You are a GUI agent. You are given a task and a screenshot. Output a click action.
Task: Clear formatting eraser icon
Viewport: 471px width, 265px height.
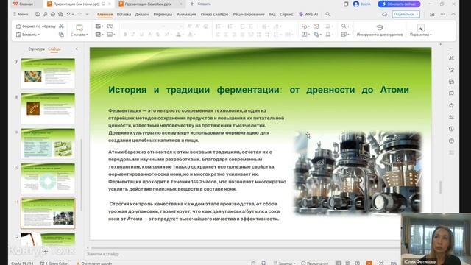[x=206, y=26]
